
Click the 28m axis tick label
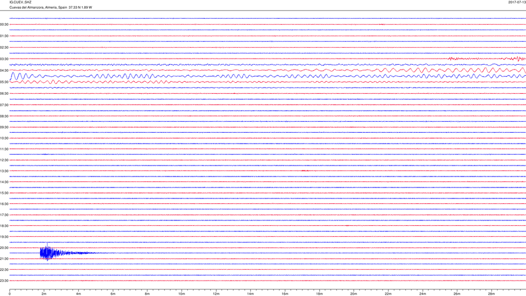click(x=491, y=294)
